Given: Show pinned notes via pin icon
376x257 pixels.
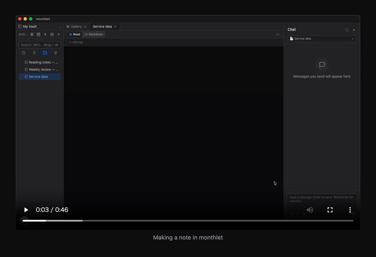Looking at the screenshot, I should (x=34, y=53).
